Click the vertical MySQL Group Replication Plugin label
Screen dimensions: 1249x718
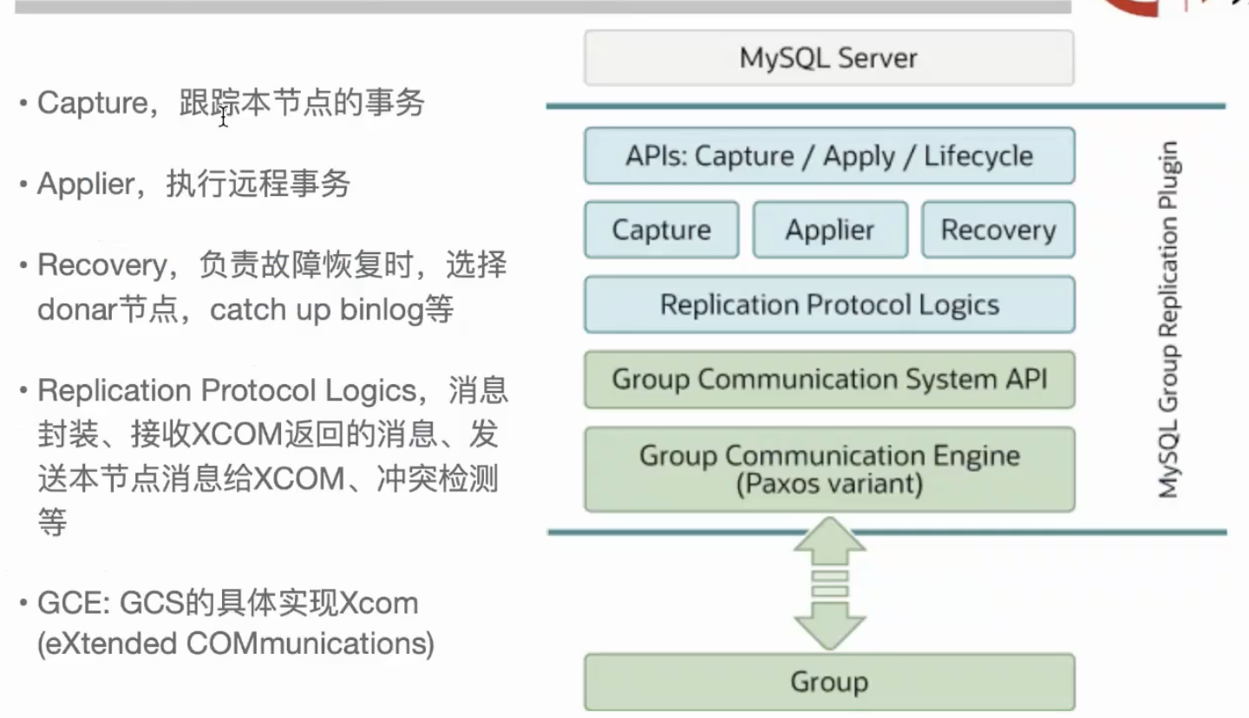click(1168, 319)
